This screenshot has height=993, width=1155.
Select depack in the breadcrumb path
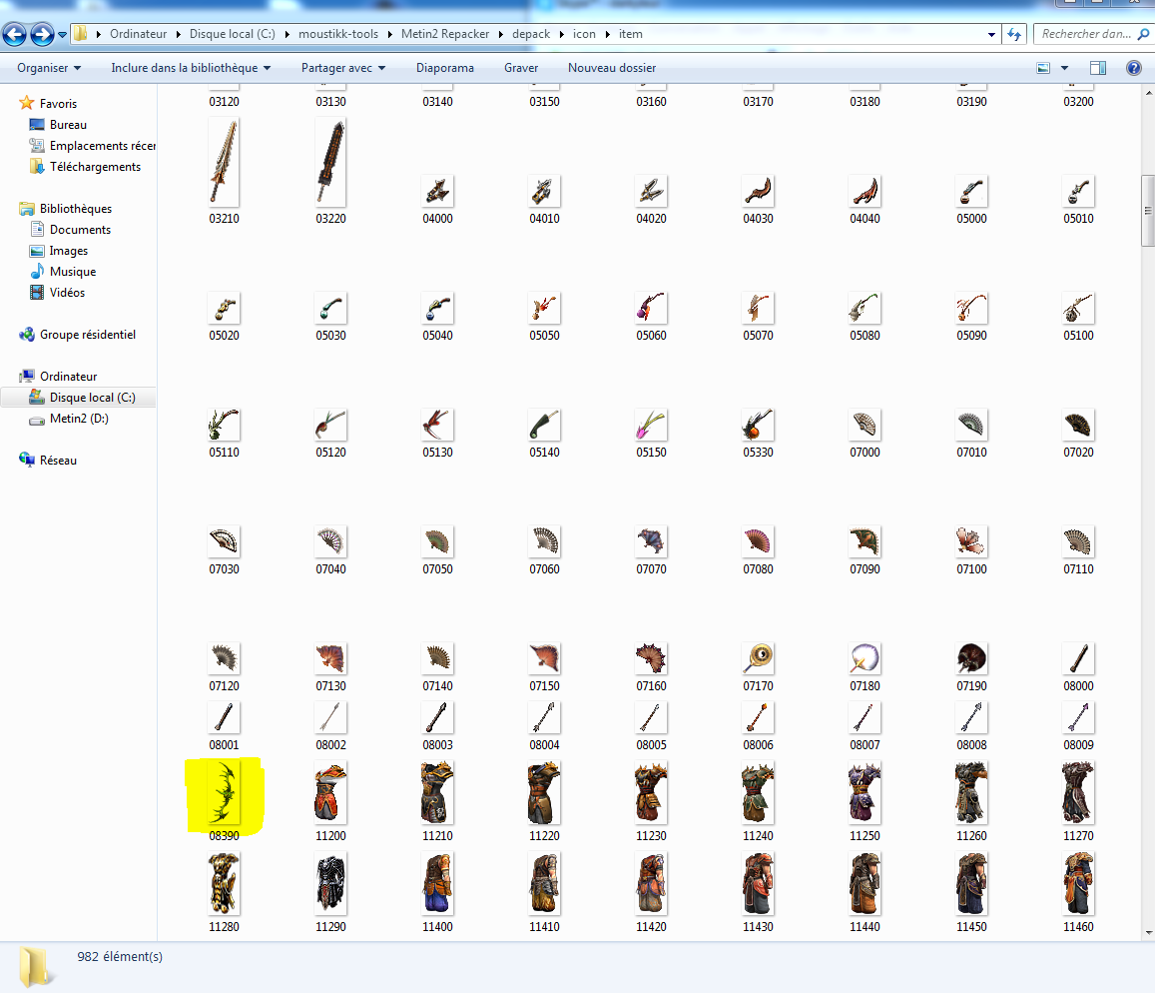pyautogui.click(x=531, y=34)
